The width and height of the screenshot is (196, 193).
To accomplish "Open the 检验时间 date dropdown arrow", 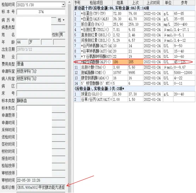I will (63, 5).
